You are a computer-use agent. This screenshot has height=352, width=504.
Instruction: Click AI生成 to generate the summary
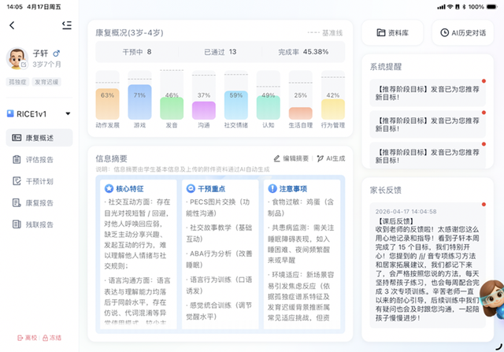332,158
